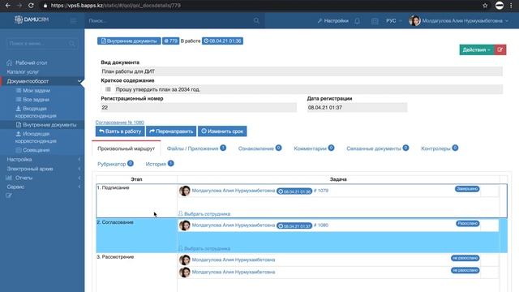519x292 pixels.
Task: Click date badge in Подписание task row
Action: (x=294, y=191)
